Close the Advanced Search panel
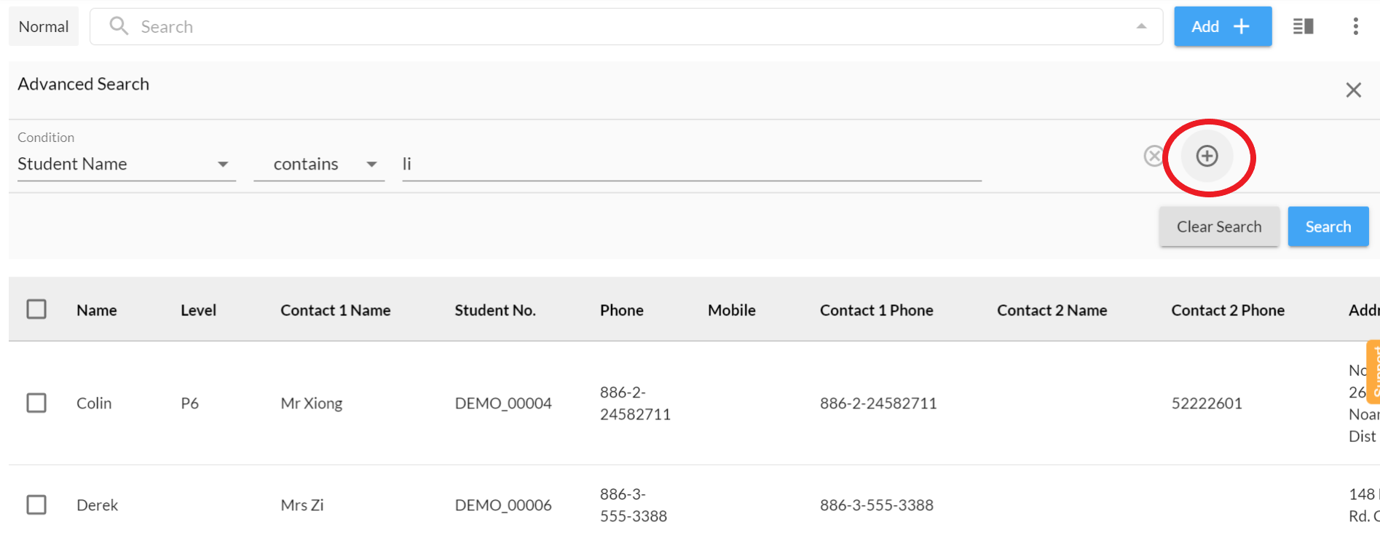Screen dimensions: 1380x533 tap(1353, 90)
